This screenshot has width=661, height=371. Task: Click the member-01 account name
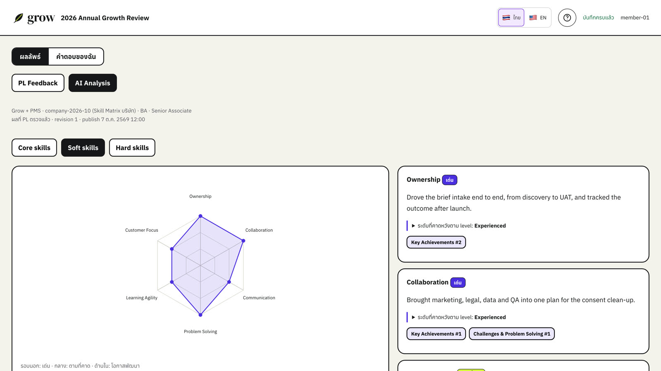coord(635,18)
